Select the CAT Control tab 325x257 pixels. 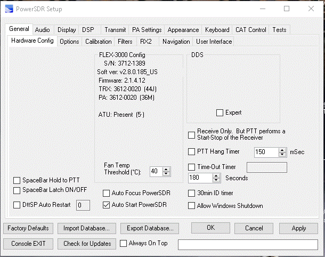pyautogui.click(x=251, y=30)
